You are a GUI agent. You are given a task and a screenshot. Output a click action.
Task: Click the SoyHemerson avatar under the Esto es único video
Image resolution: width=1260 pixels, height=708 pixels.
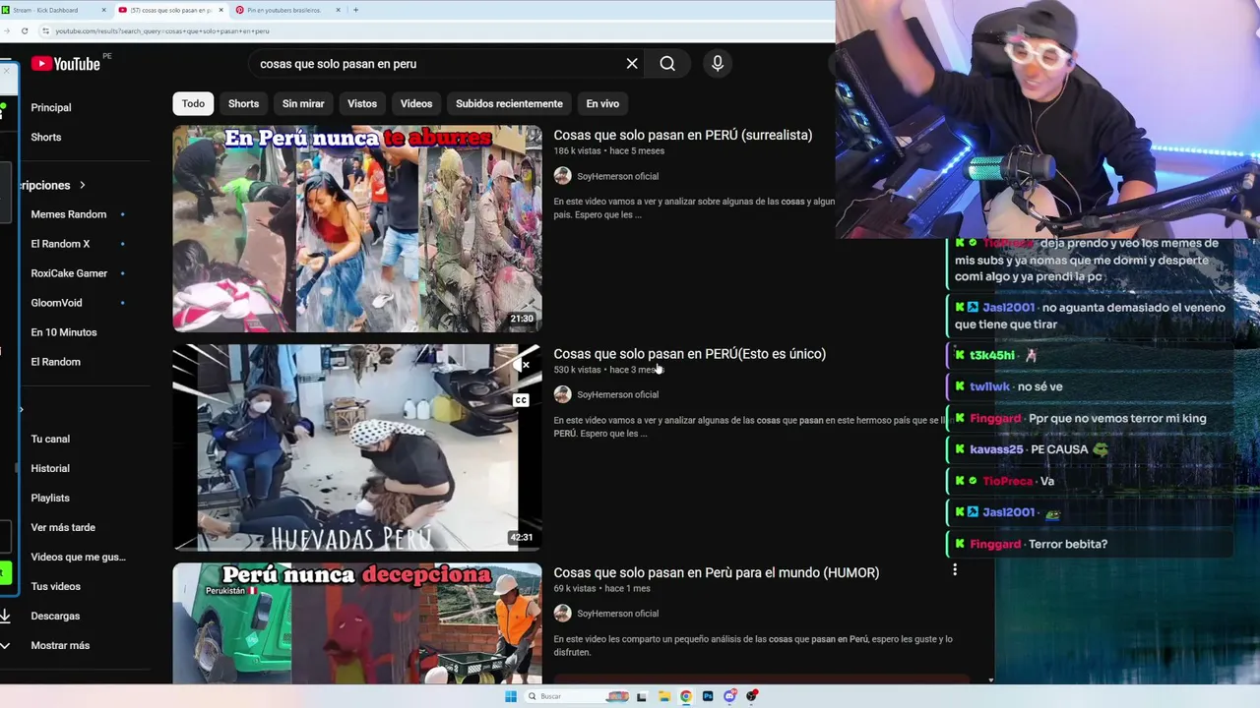point(562,394)
